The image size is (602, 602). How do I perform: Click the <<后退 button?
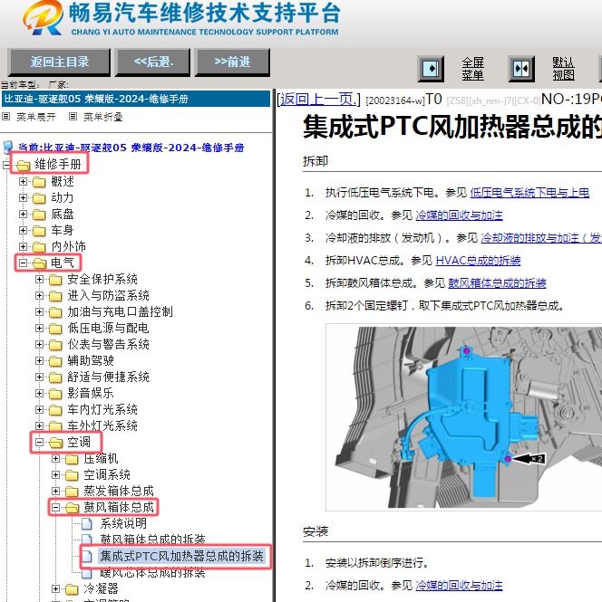click(153, 62)
